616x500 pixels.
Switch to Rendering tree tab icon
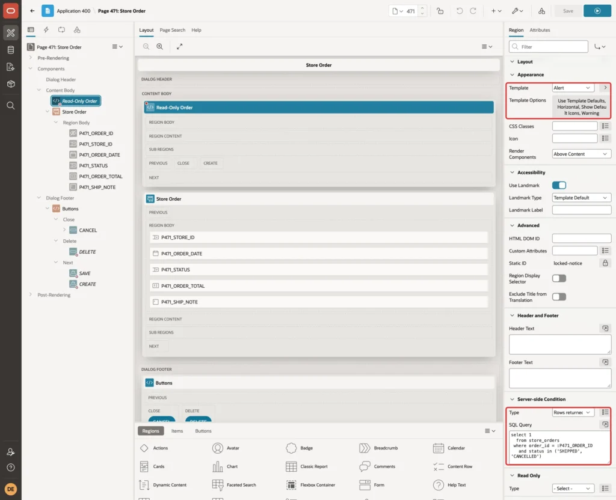point(31,30)
